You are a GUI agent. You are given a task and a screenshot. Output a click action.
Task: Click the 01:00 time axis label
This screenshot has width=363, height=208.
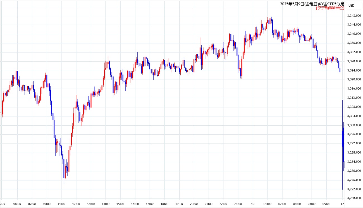click(x=267, y=204)
